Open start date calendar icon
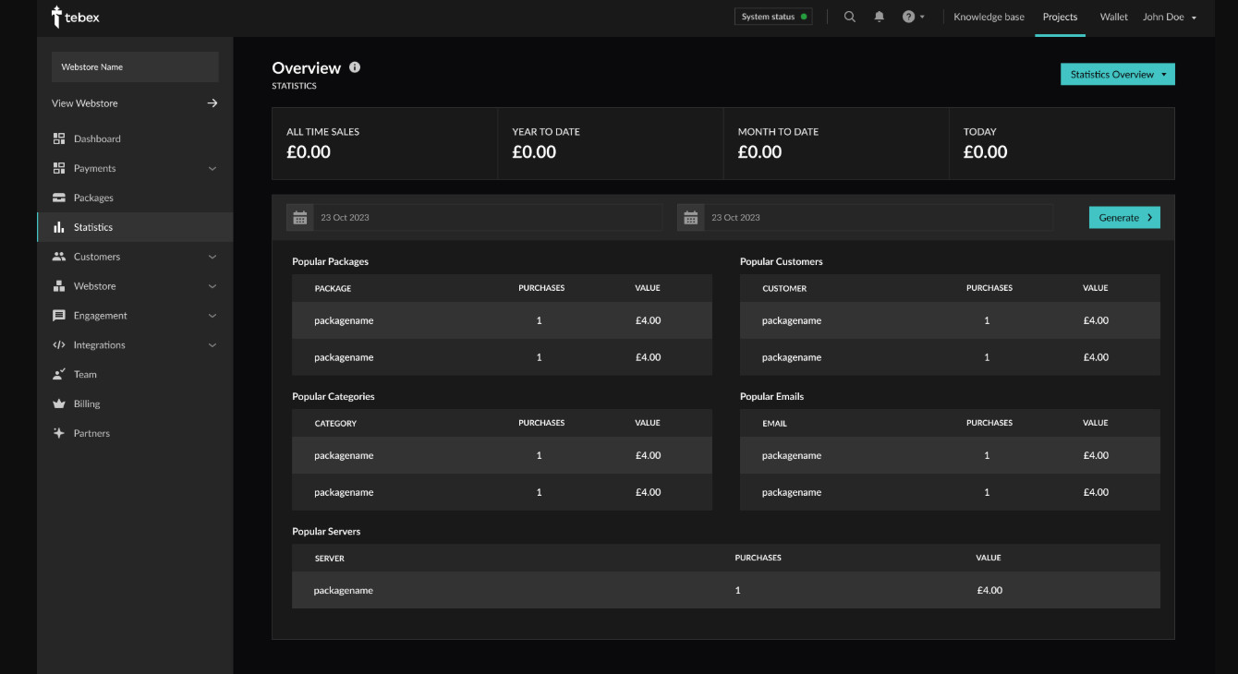 tap(299, 218)
